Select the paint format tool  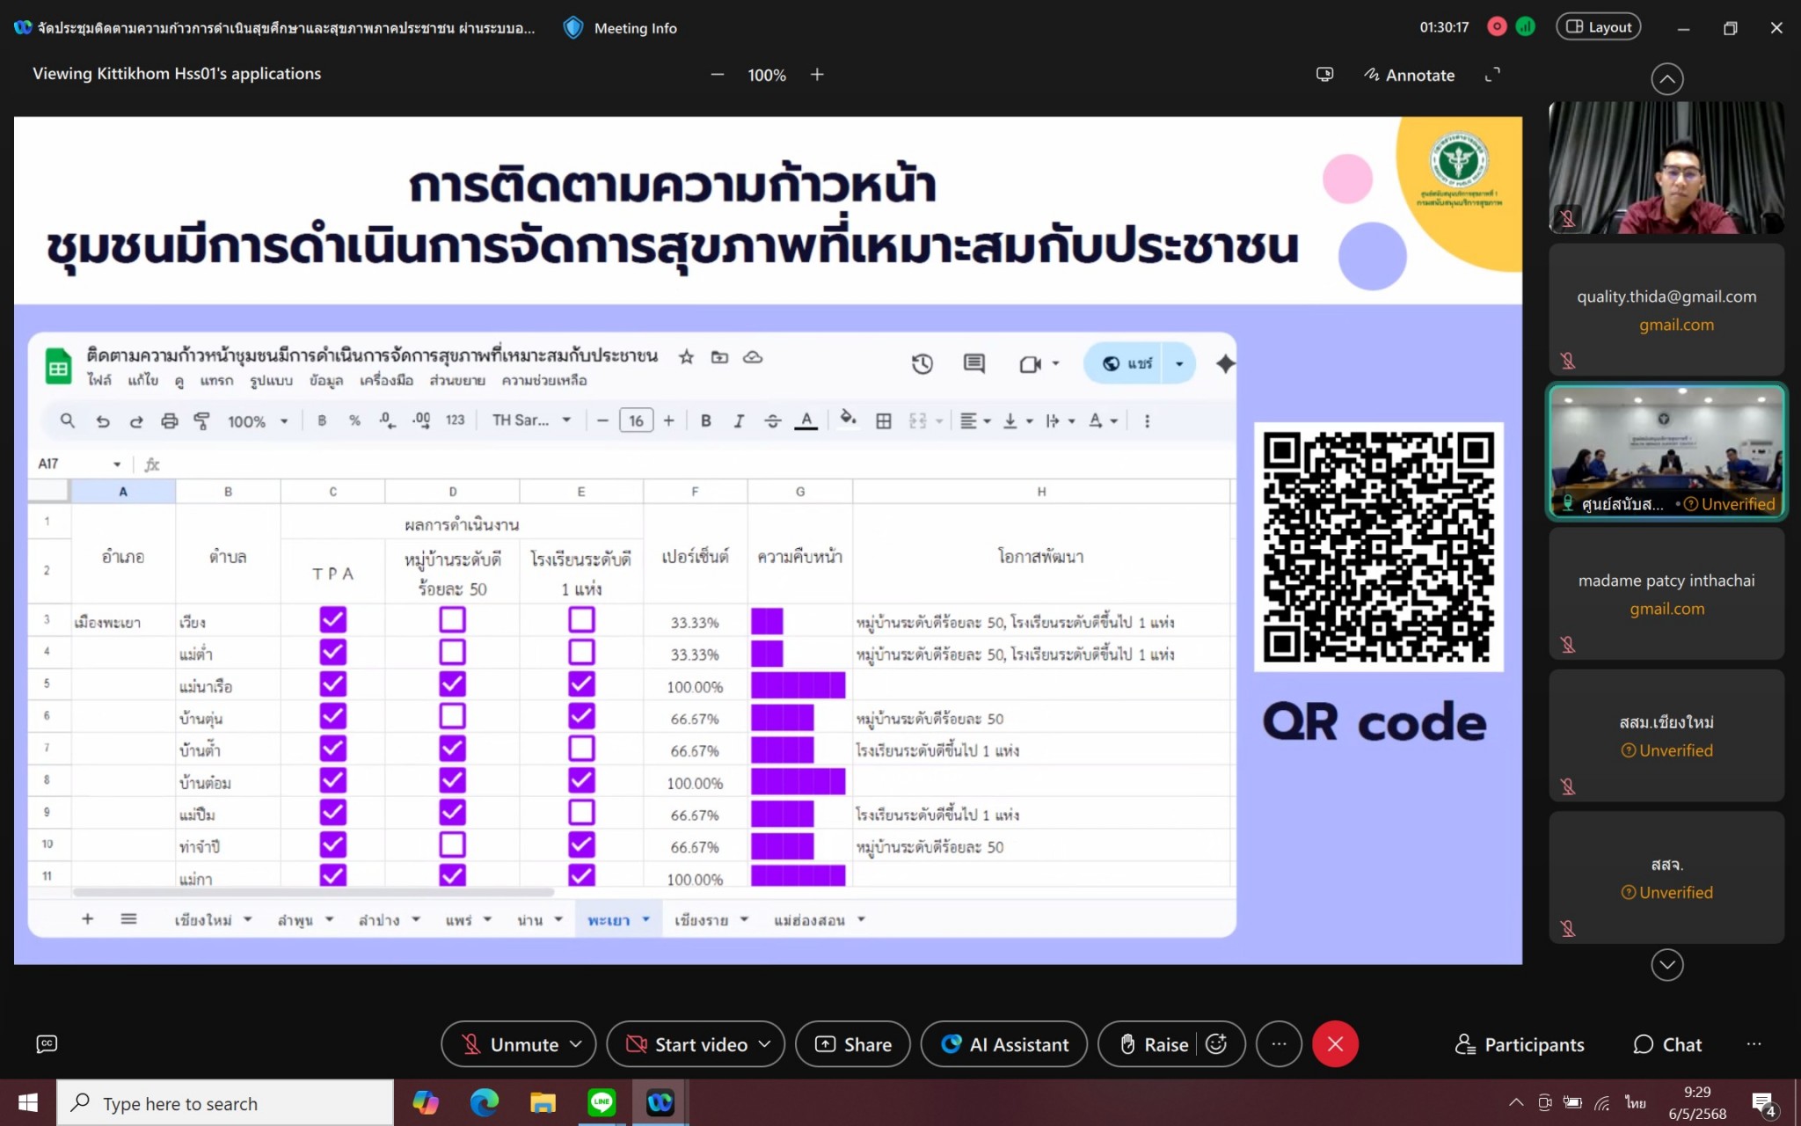pos(201,420)
